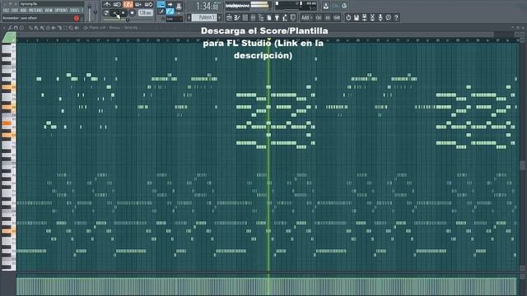Open the Brass target channel selector

(x=114, y=28)
